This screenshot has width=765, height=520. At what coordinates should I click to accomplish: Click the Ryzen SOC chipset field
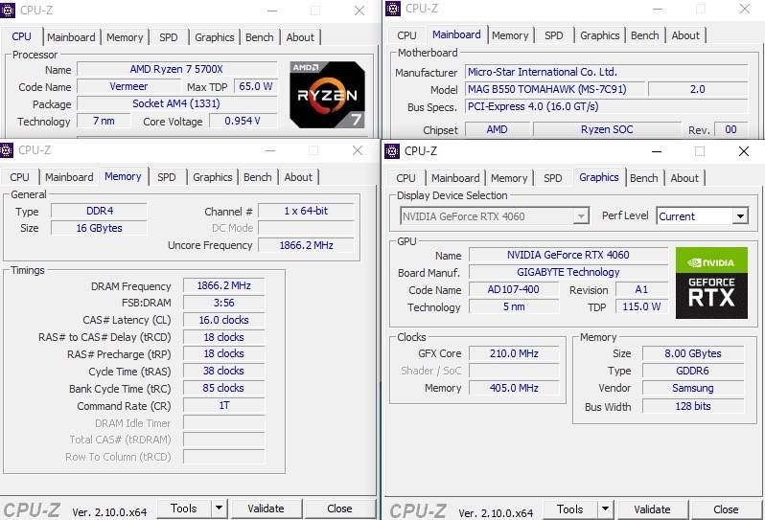coord(607,129)
